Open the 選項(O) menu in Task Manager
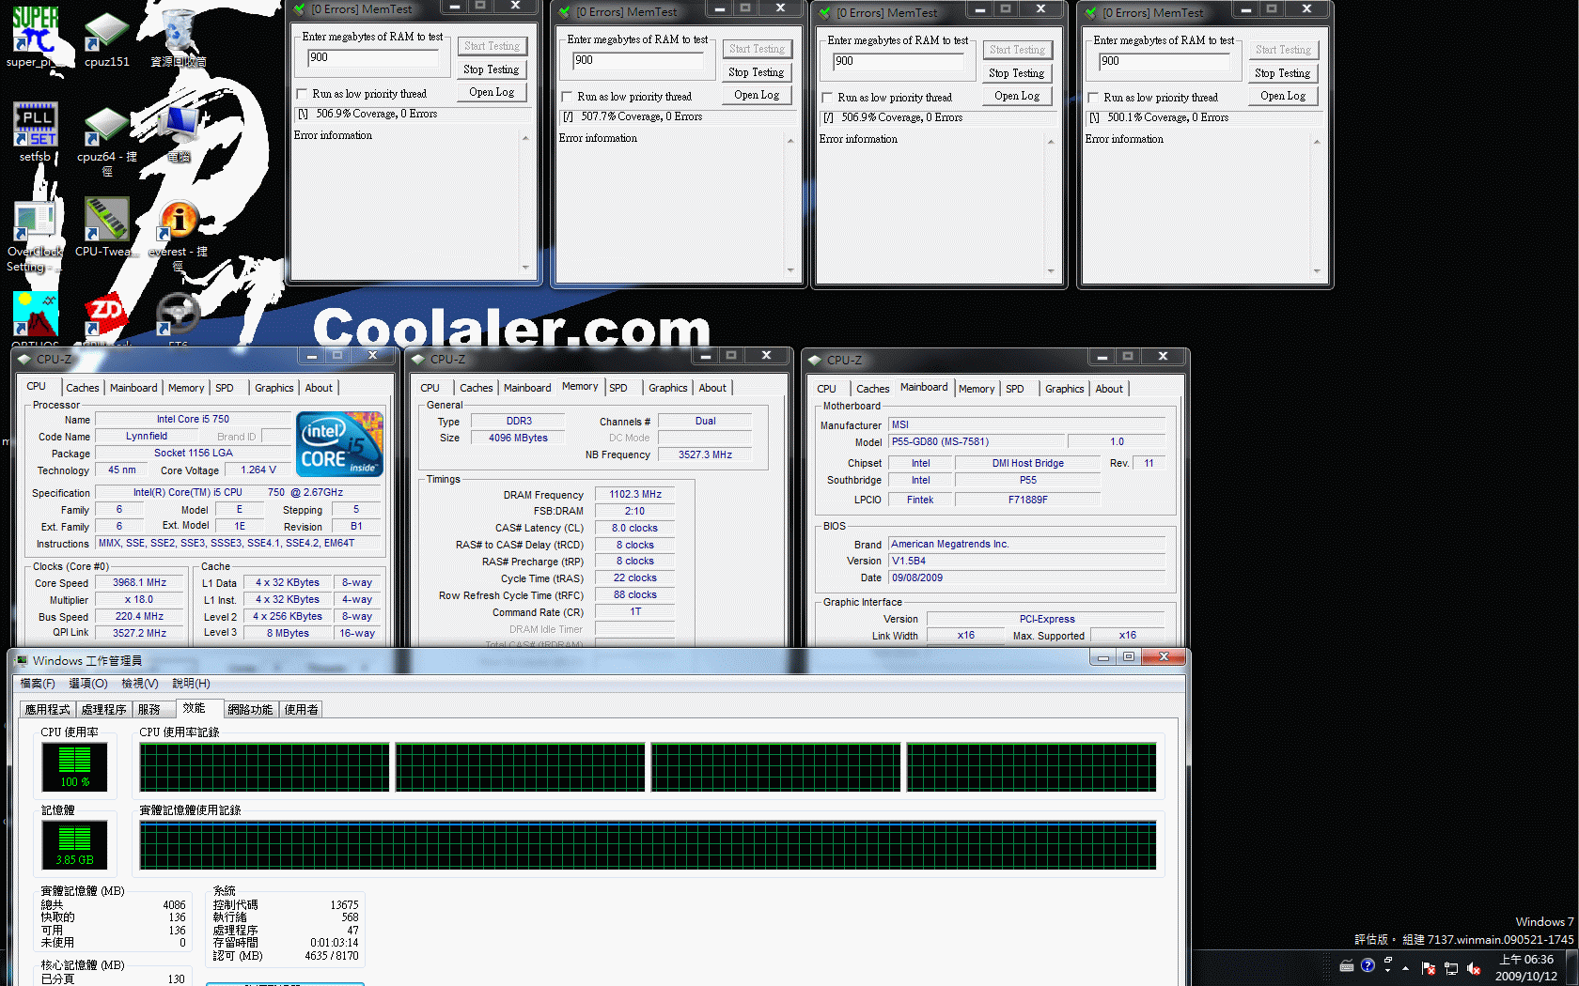The image size is (1579, 986). pos(88,684)
